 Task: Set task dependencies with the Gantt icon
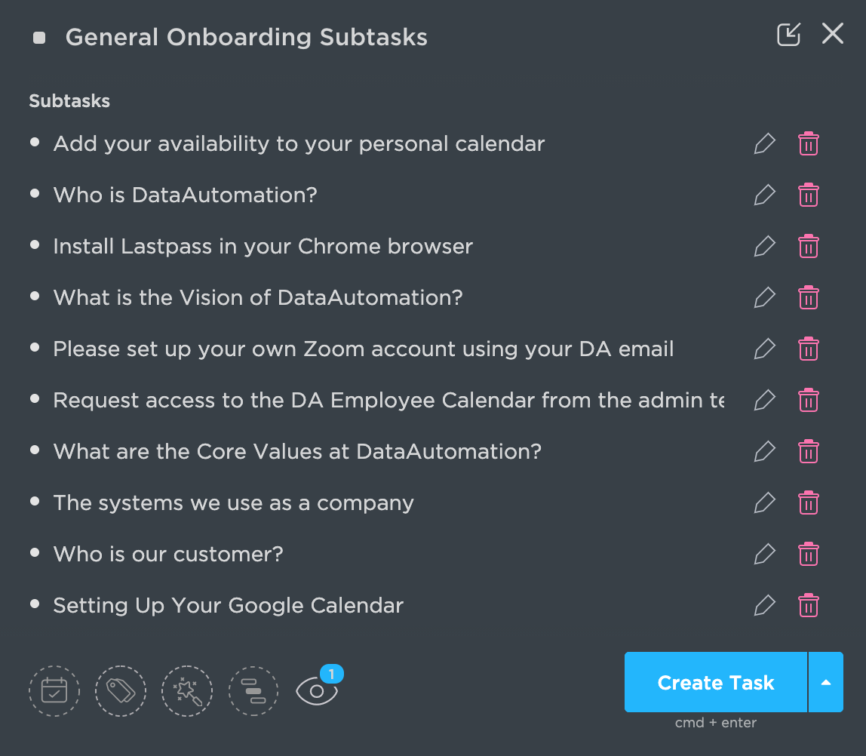click(x=253, y=690)
